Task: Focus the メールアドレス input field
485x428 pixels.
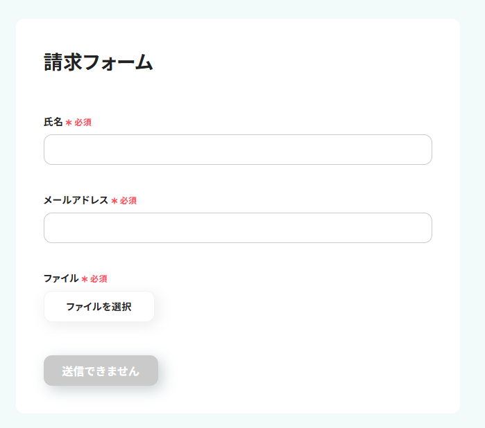Action: (237, 228)
